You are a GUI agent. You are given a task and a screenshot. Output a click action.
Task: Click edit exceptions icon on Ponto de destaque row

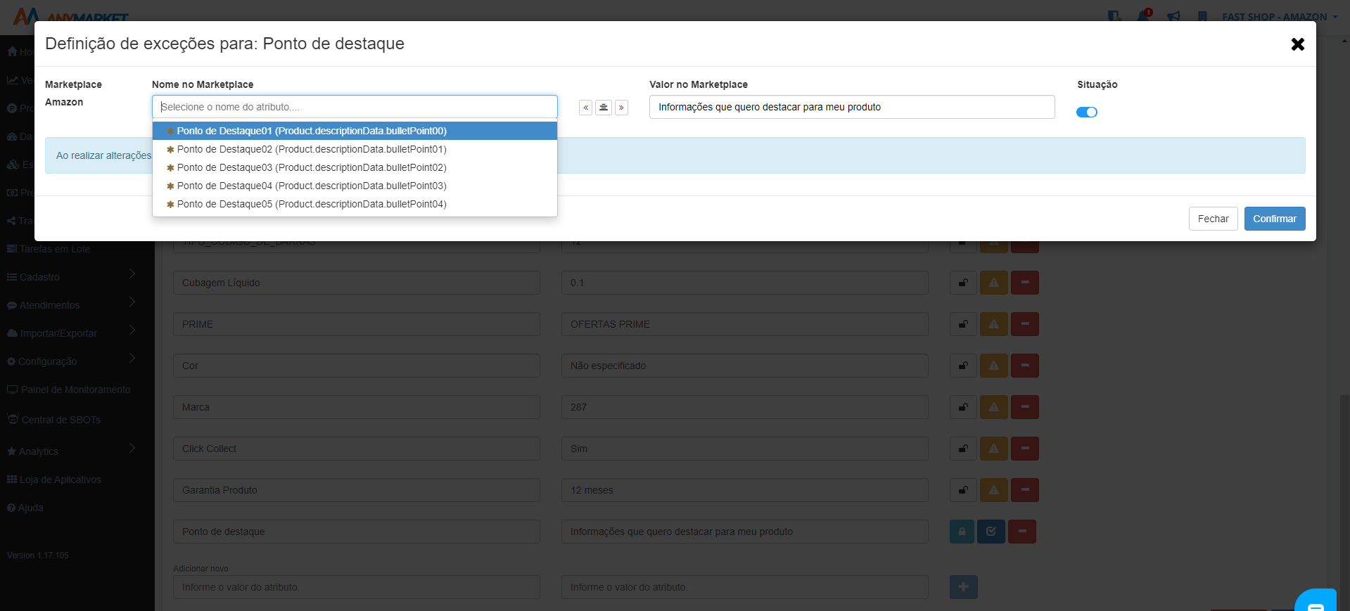pyautogui.click(x=991, y=532)
